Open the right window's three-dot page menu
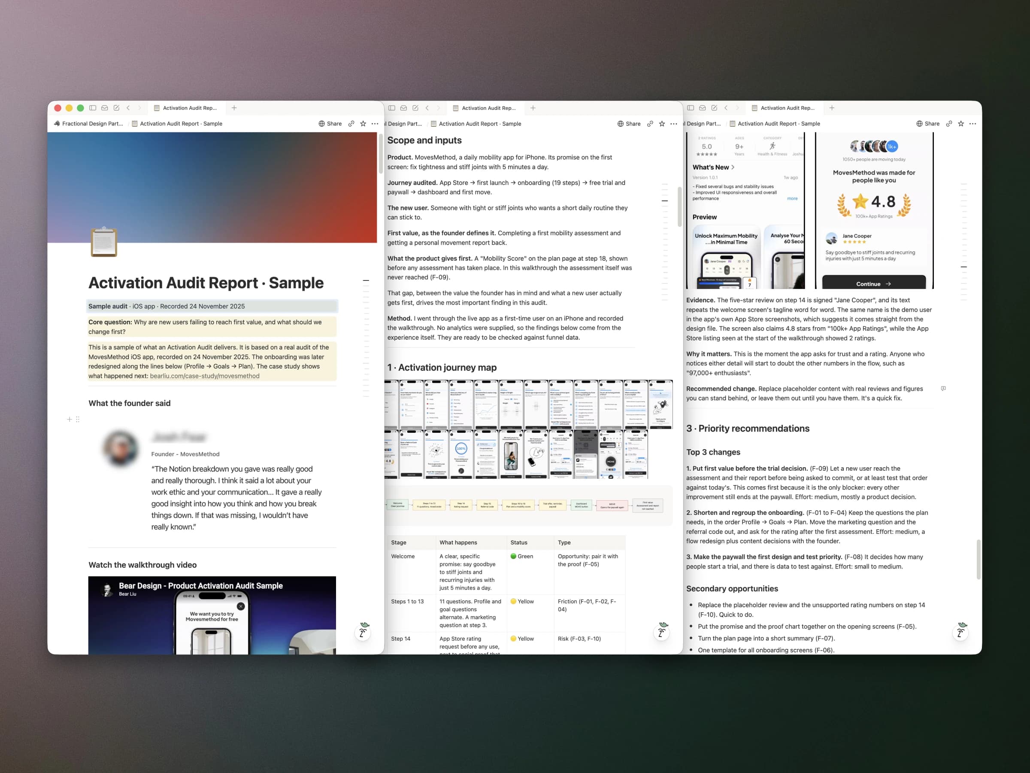 pos(973,124)
